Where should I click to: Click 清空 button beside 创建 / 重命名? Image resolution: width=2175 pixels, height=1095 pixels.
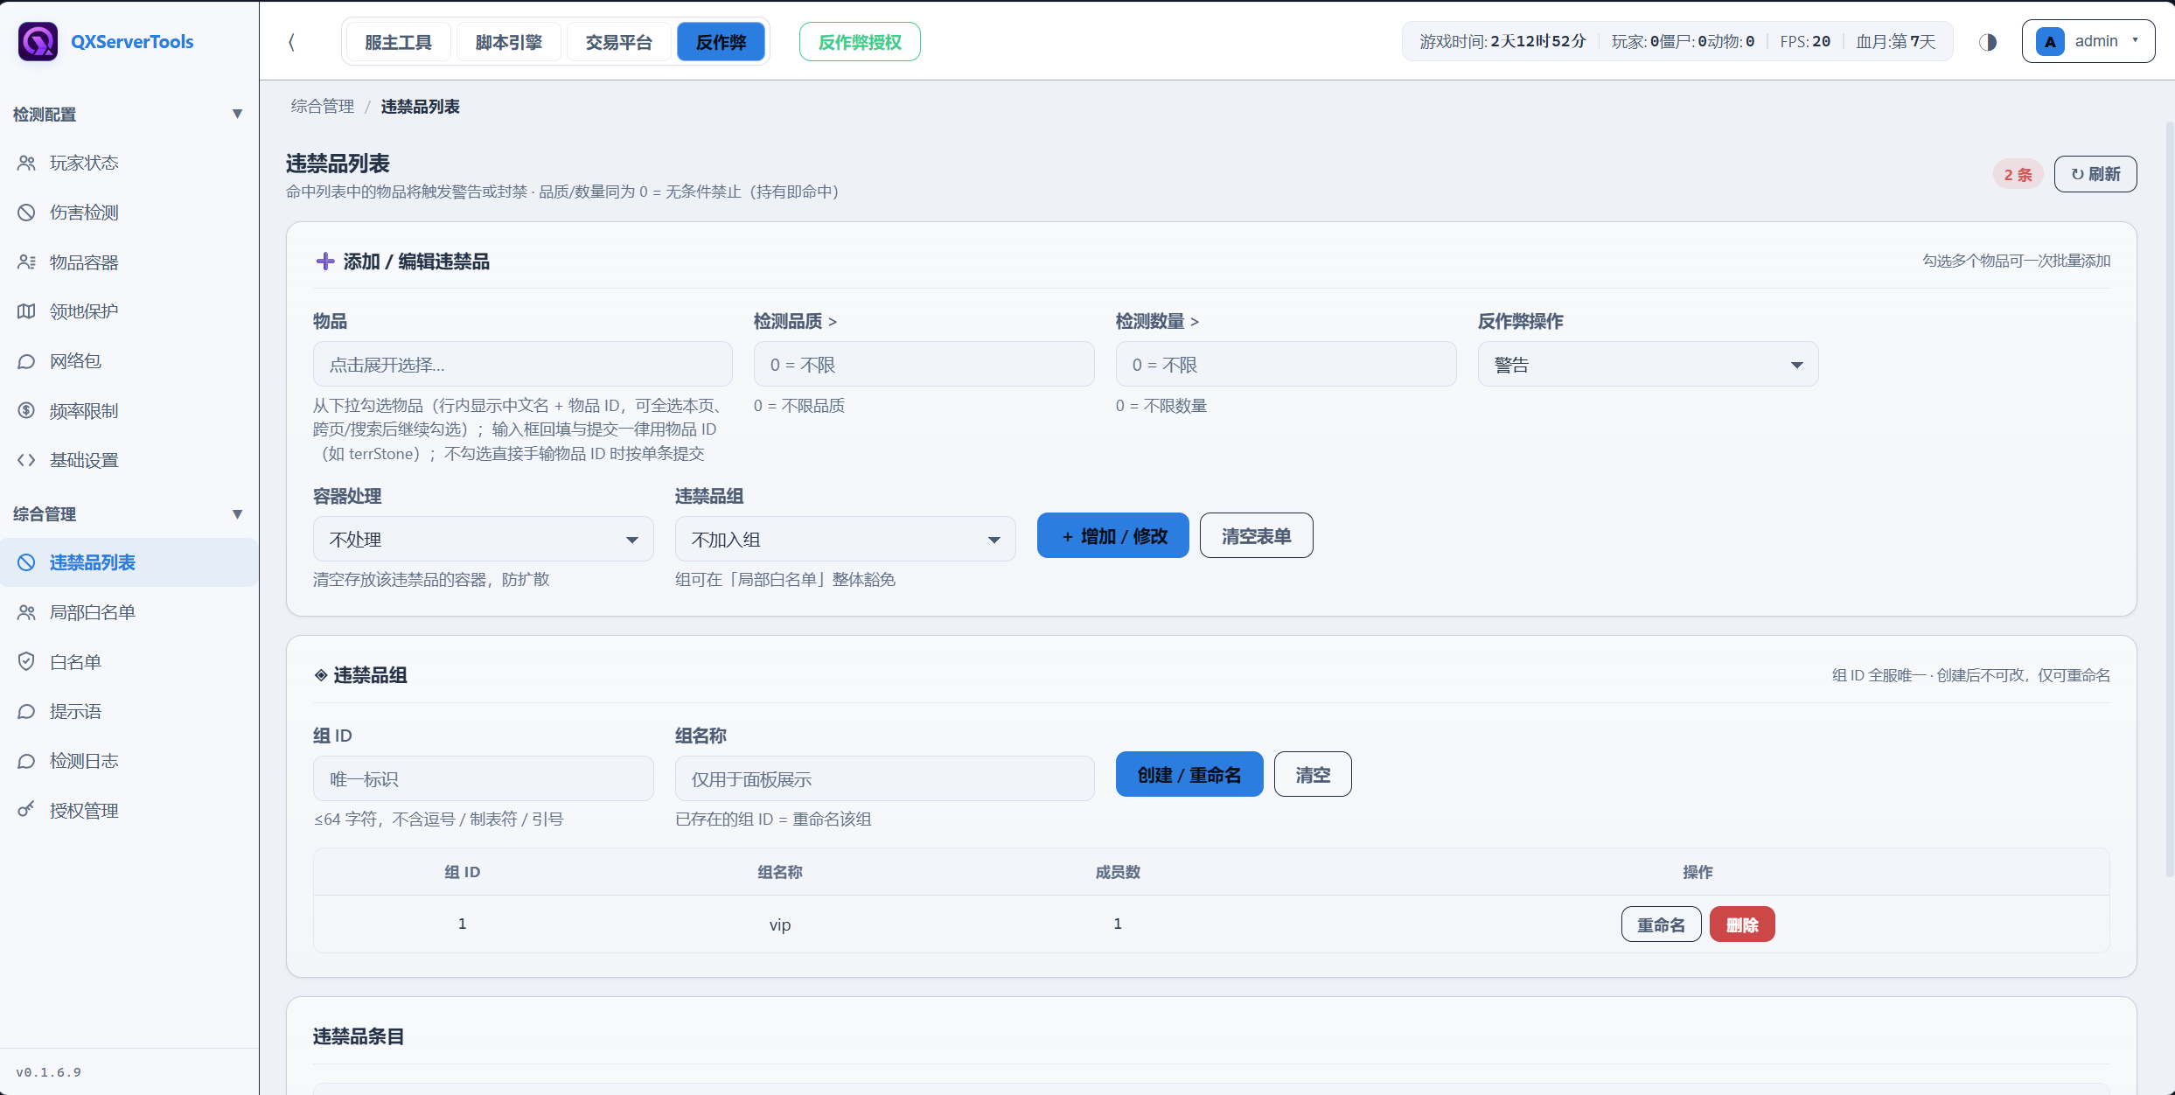(x=1313, y=774)
